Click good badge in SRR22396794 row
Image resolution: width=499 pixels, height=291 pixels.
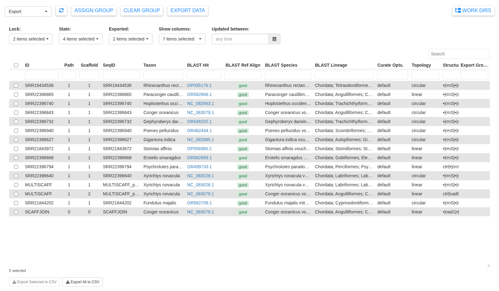pos(243,167)
